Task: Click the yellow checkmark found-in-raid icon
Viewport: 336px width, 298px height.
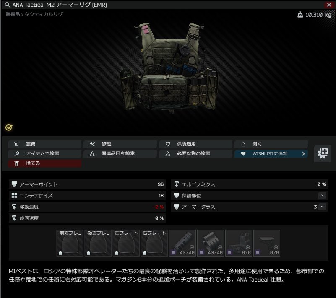Action: click(9, 127)
